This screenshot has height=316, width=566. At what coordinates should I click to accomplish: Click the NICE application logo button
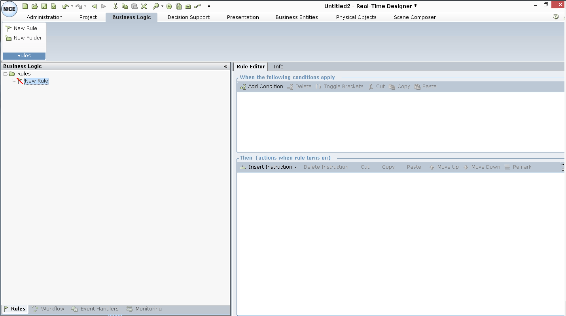tap(9, 9)
